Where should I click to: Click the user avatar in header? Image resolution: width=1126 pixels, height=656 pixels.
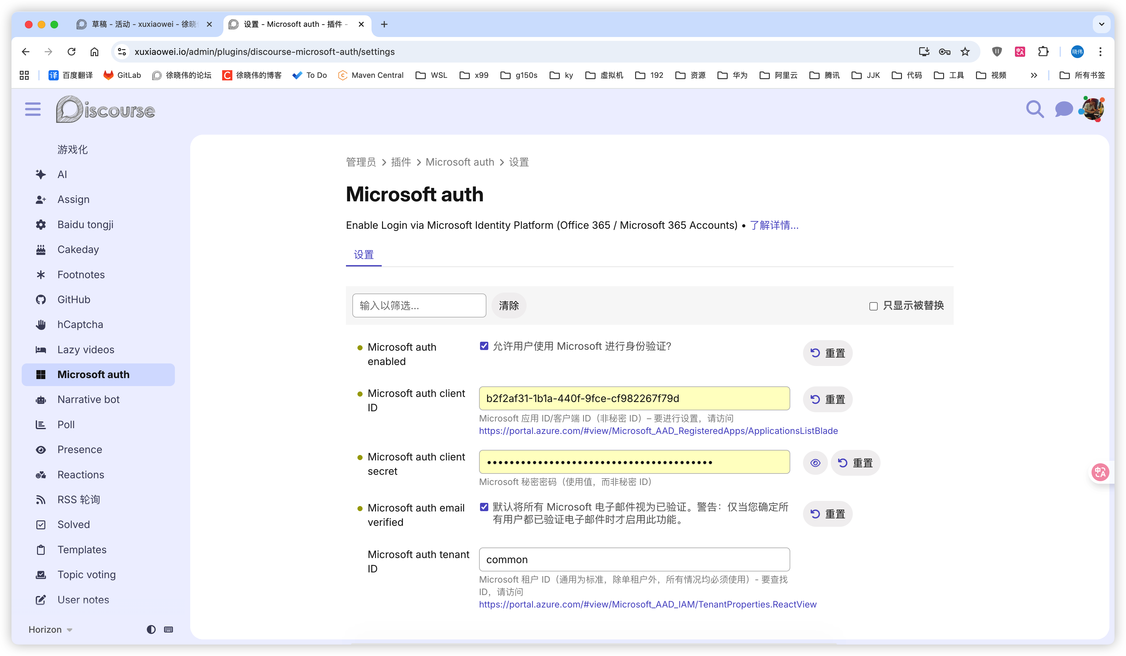[x=1093, y=109]
